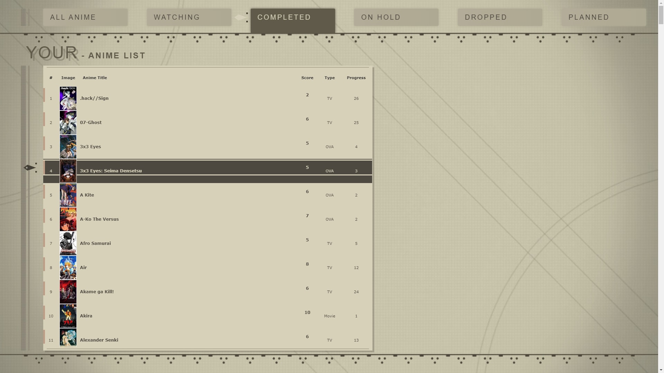Click the A-Ko The Versus cover thumbnail
Viewport: 664px width, 373px height.
click(68, 219)
